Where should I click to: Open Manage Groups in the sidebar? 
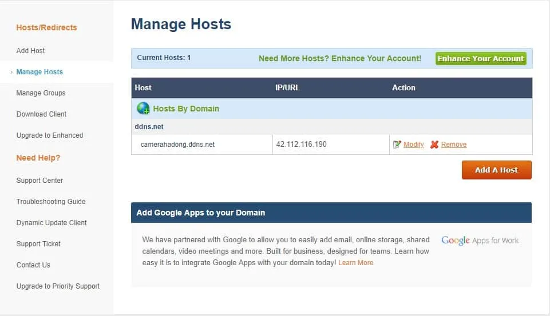[x=41, y=93]
